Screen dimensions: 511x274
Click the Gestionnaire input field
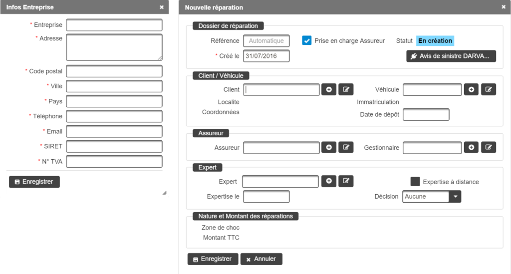click(432, 148)
